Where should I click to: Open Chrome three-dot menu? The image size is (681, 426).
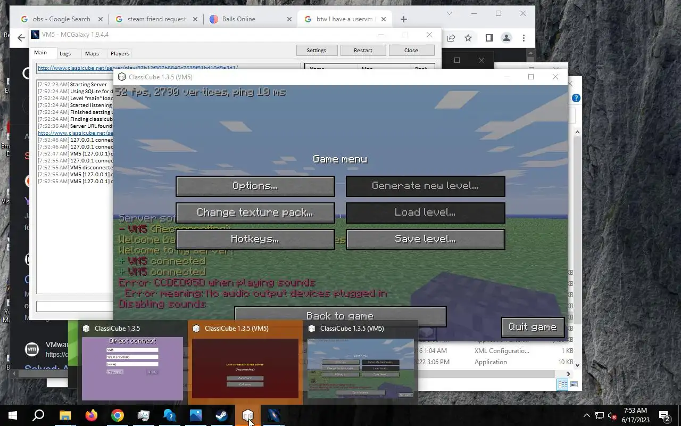524,38
